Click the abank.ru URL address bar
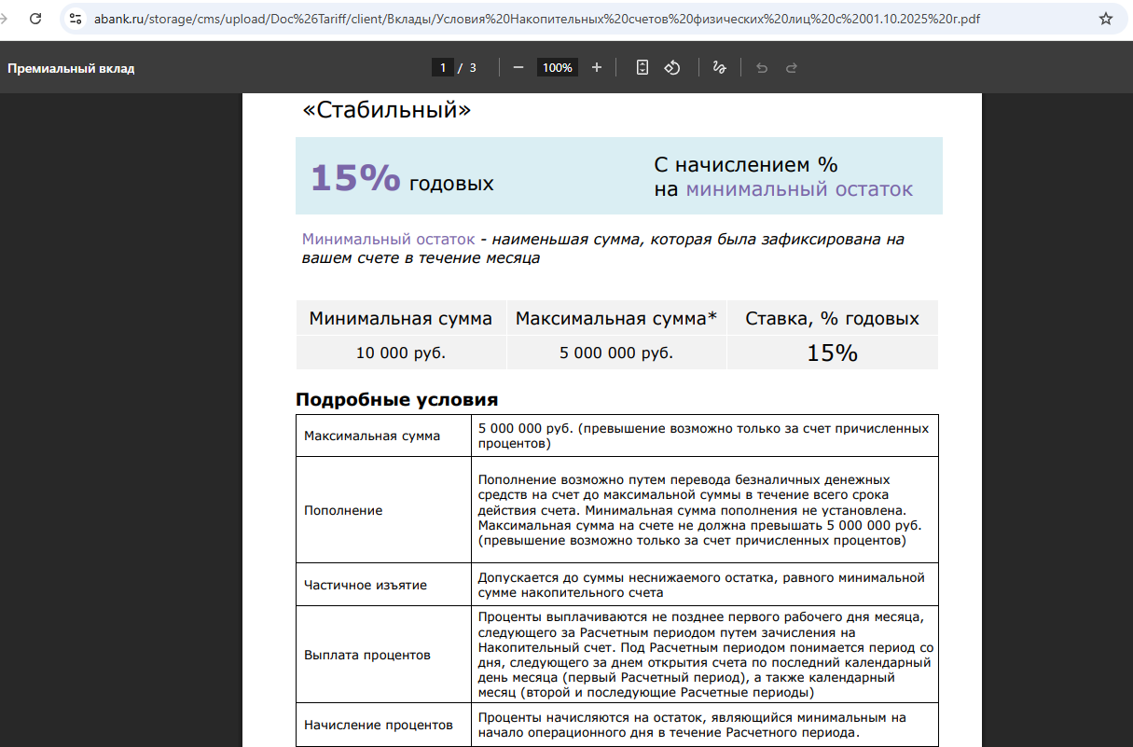1133x747 pixels. point(536,19)
